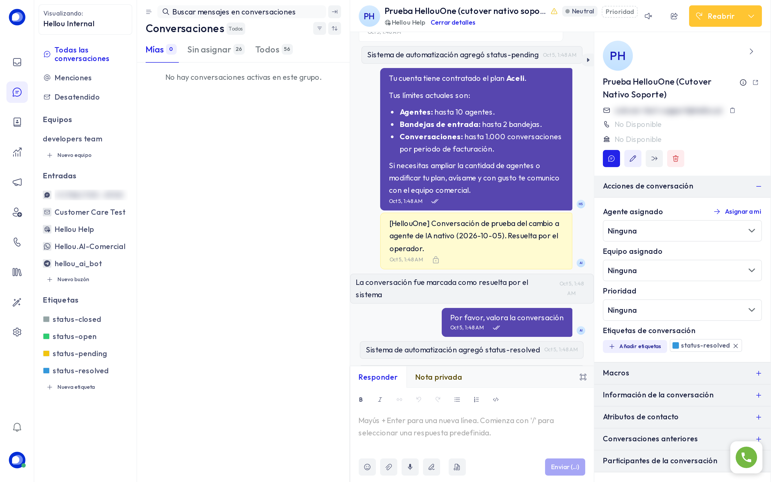Switch to the Todos tab

click(274, 50)
